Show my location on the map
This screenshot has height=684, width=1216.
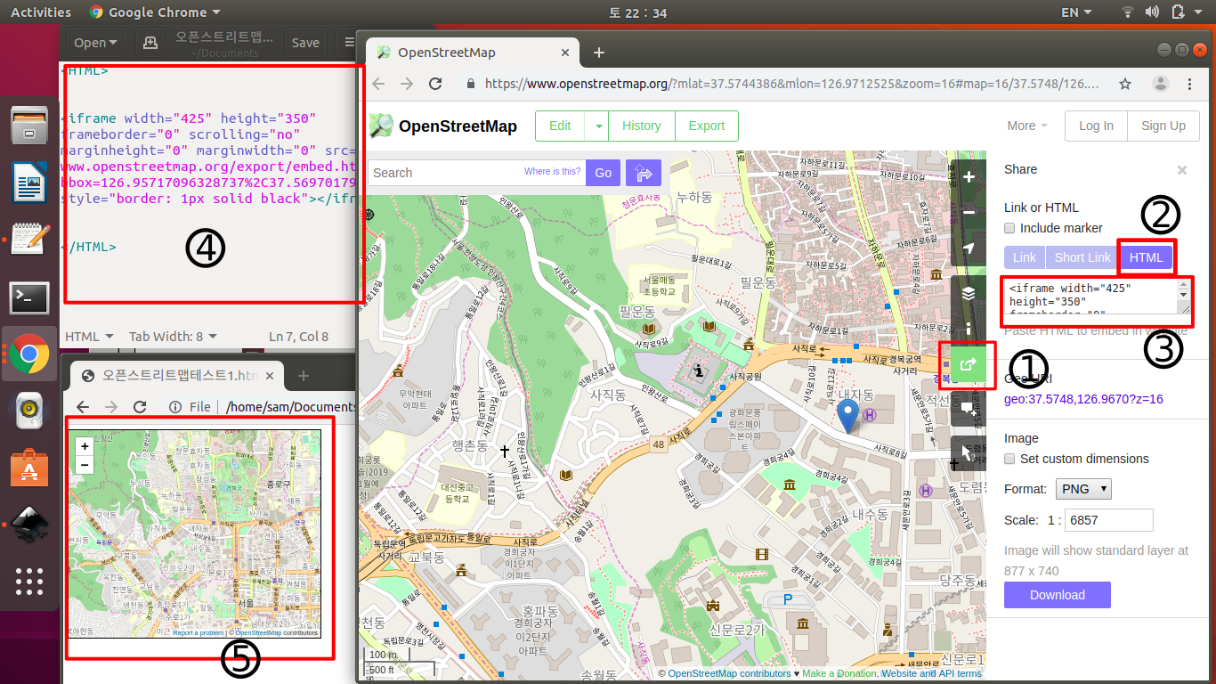tap(969, 248)
